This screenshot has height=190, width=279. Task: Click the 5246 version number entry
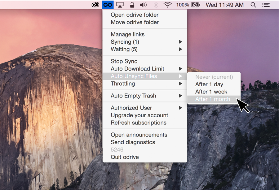(145, 150)
